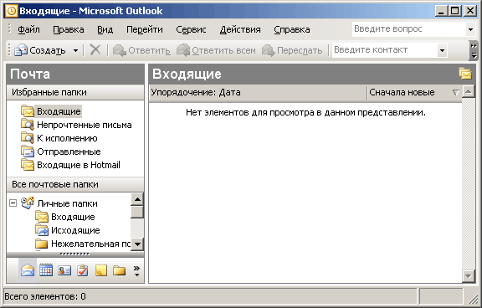This screenshot has height=308, width=482.
Task: Click the Ответить reply icon
Action: pos(120,50)
